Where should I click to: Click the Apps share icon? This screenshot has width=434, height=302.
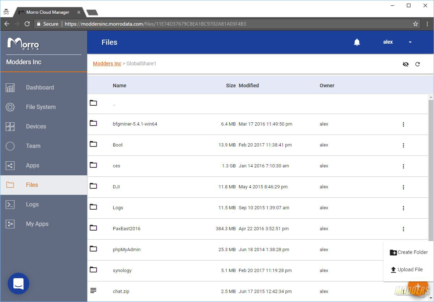tap(10, 165)
